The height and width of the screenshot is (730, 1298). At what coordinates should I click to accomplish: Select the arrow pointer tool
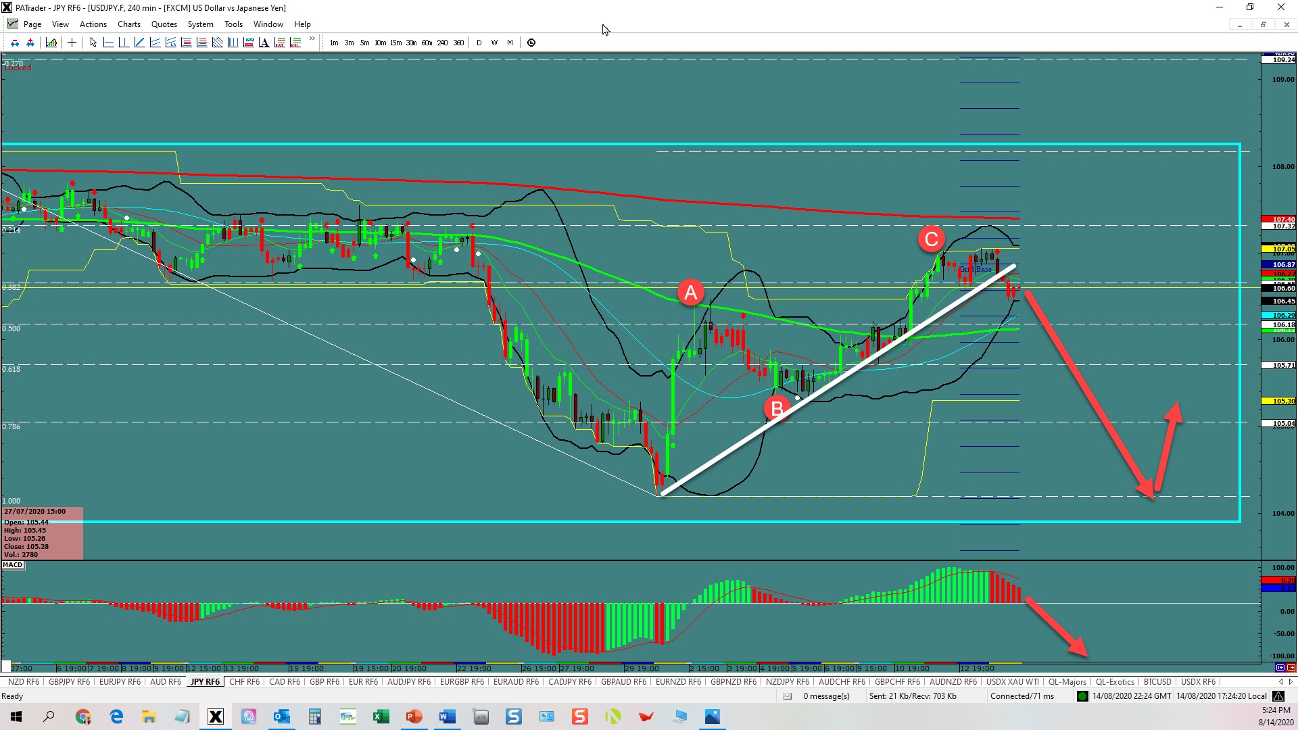click(x=93, y=43)
